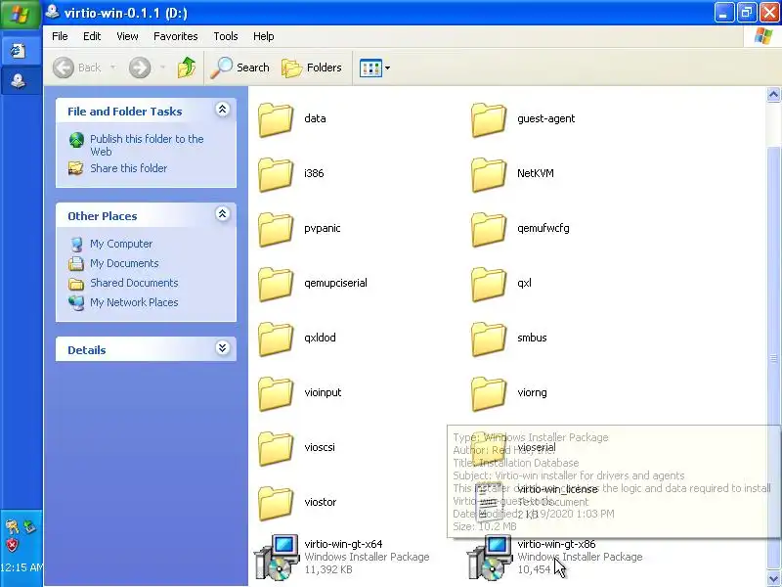Toggle the Folders pane button
Screen dimensions: 782x587
click(312, 68)
